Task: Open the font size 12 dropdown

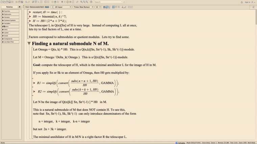Action: tap(98, 7)
